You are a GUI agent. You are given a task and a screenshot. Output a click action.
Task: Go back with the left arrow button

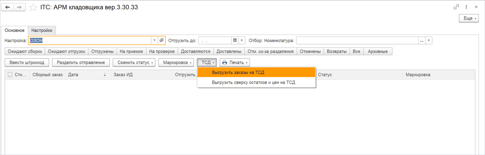(x=8, y=7)
